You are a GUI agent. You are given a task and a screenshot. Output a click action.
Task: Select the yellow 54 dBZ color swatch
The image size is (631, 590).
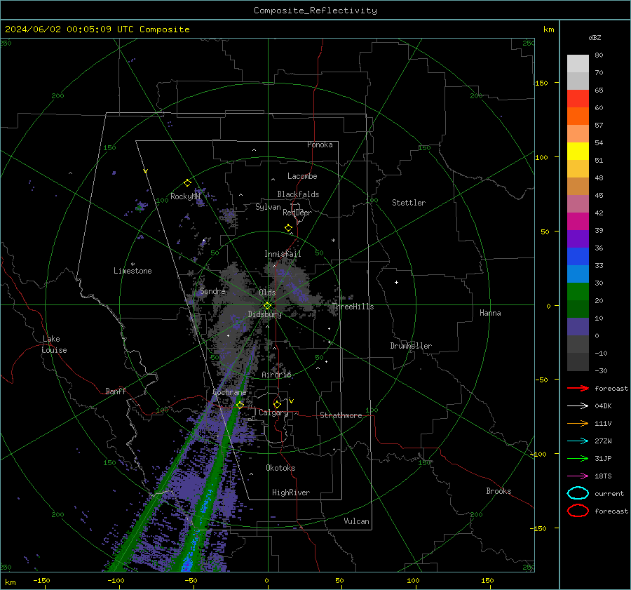578,151
